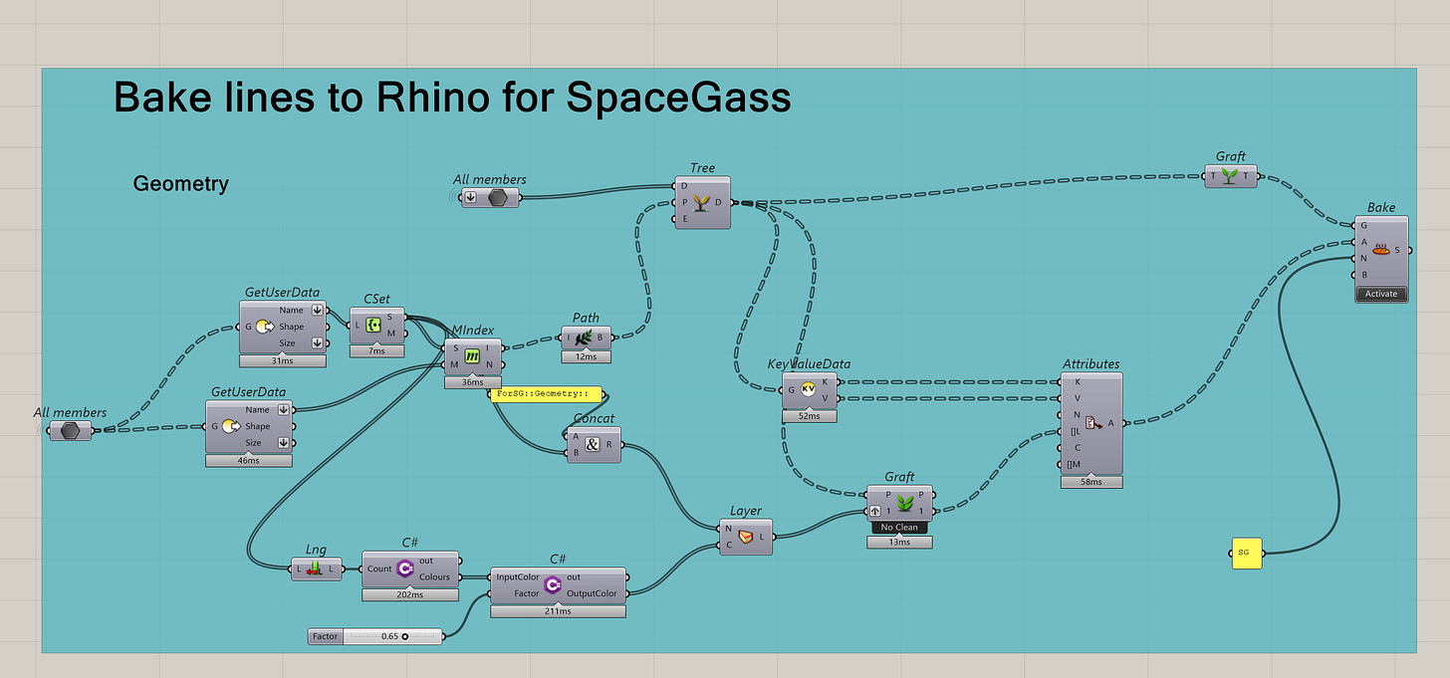Select the hexagon icon of top All members param
This screenshot has height=678, width=1450.
(x=498, y=197)
